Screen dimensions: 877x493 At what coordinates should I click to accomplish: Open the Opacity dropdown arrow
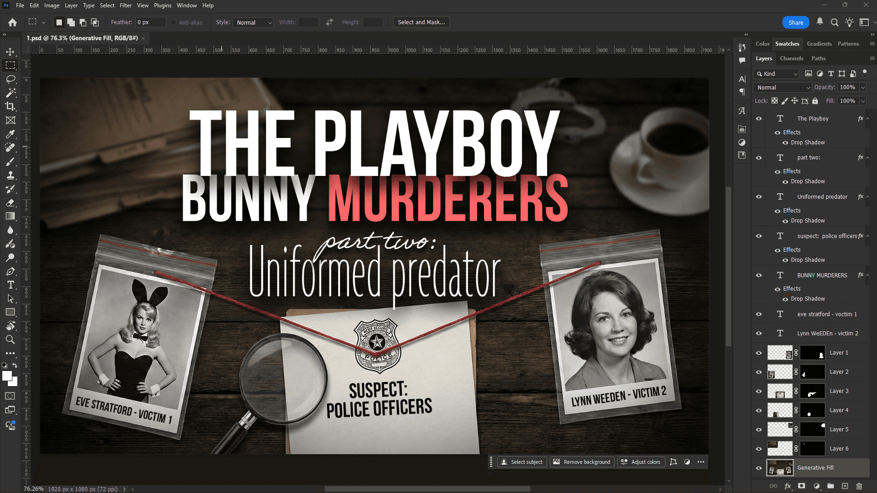coord(863,88)
